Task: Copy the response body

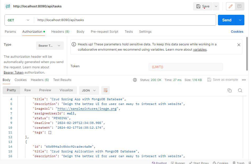Action: [230, 90]
